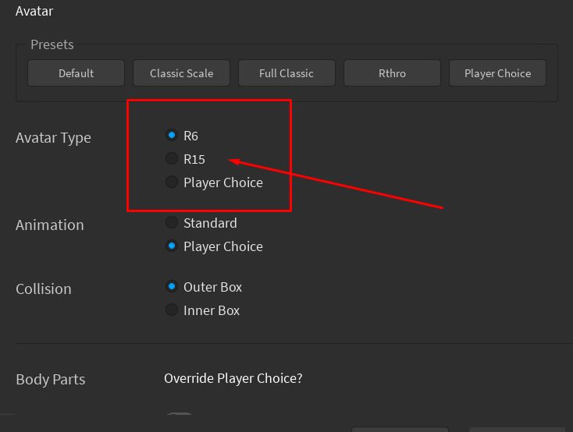Select the Rthro preset button
This screenshot has width=573, height=432.
[392, 73]
